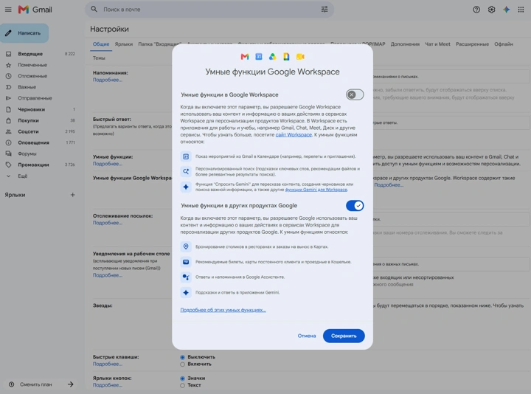This screenshot has width=531, height=394.
Task: Open the Форумы category
Action: point(41,153)
